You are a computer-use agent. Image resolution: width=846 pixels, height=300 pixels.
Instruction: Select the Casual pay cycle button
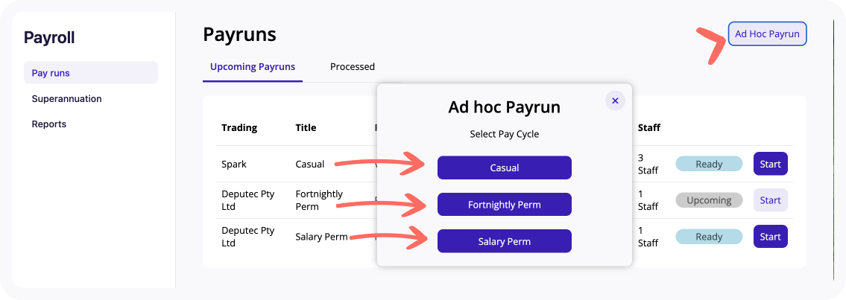(x=504, y=168)
